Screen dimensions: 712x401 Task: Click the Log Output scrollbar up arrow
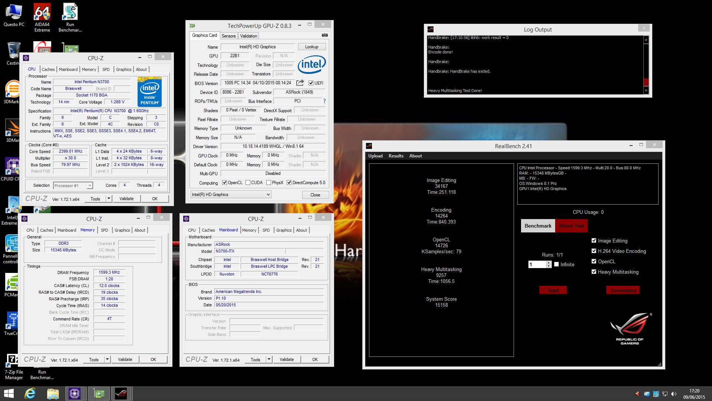pyautogui.click(x=646, y=40)
